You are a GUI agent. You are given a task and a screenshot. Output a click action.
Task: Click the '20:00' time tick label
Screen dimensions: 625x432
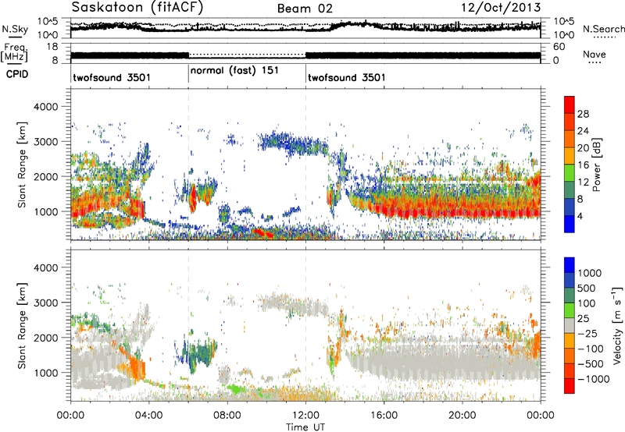click(x=462, y=416)
